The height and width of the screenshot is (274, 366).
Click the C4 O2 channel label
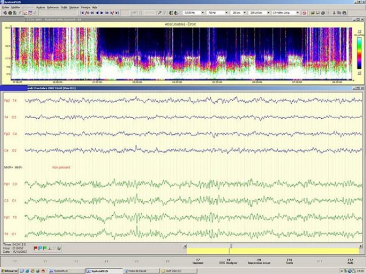pyautogui.click(x=11, y=151)
